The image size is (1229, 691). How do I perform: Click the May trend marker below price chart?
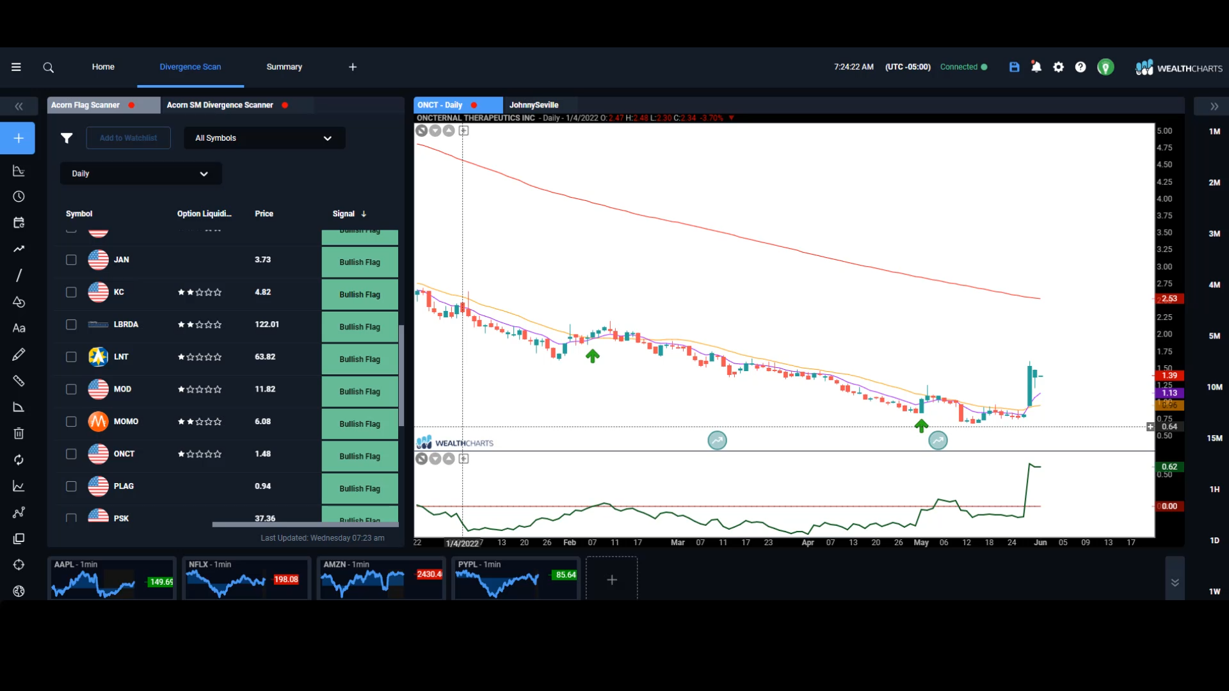[938, 440]
